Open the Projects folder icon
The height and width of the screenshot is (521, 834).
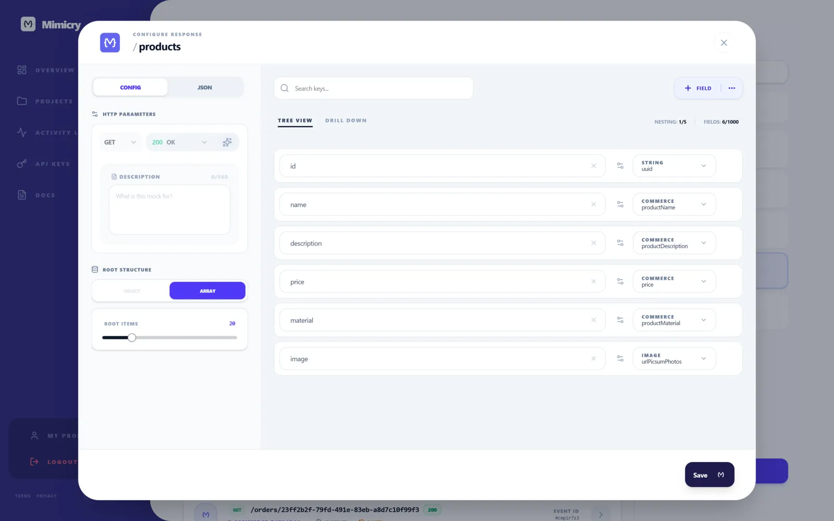(22, 101)
